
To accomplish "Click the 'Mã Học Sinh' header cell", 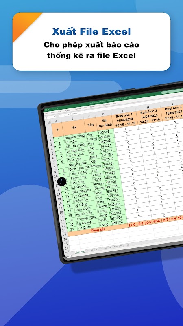I will 105,123.
